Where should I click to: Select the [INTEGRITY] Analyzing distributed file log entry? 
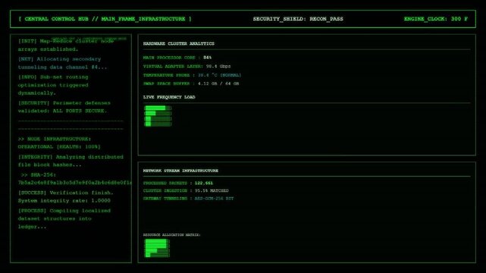pyautogui.click(x=71, y=161)
